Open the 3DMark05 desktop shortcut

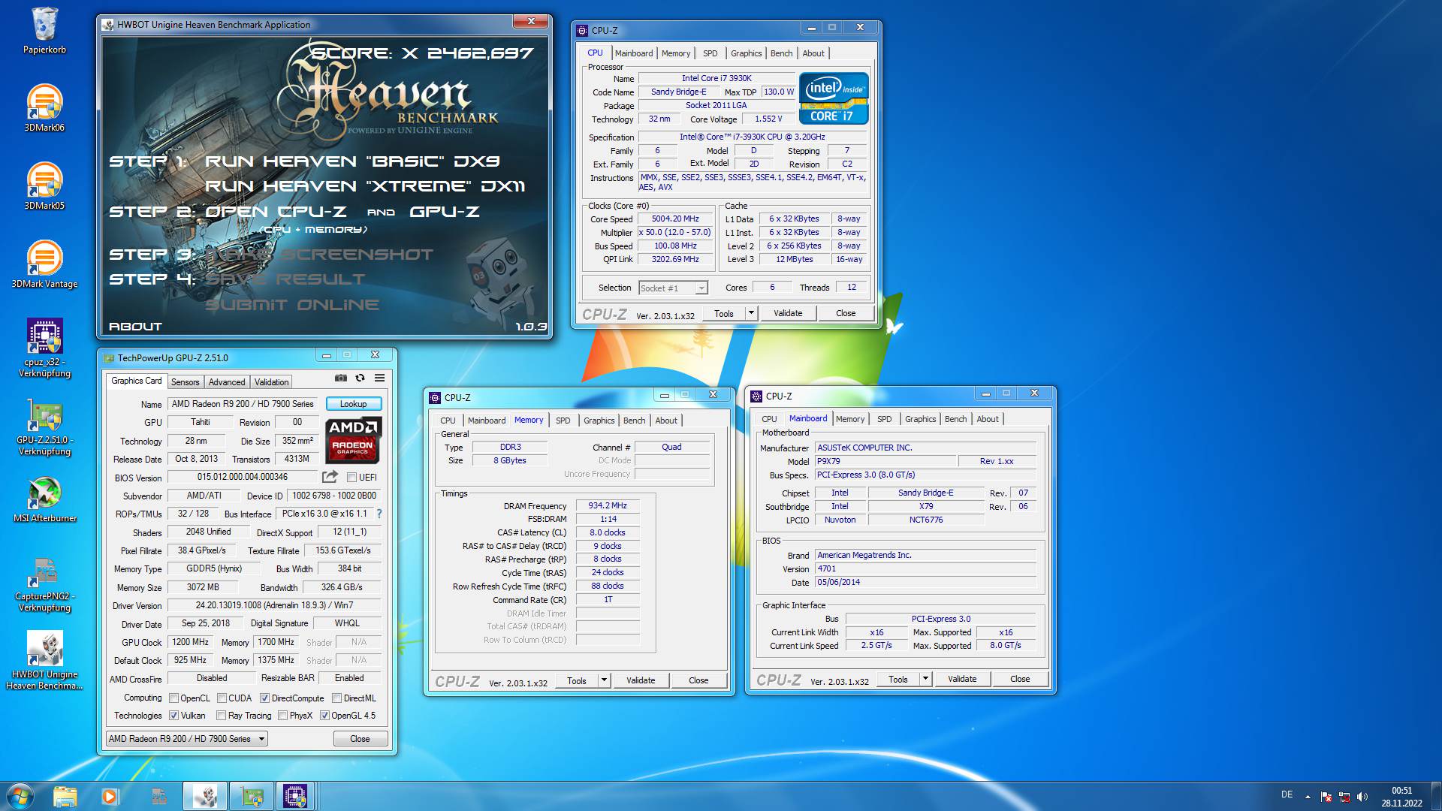point(44,186)
